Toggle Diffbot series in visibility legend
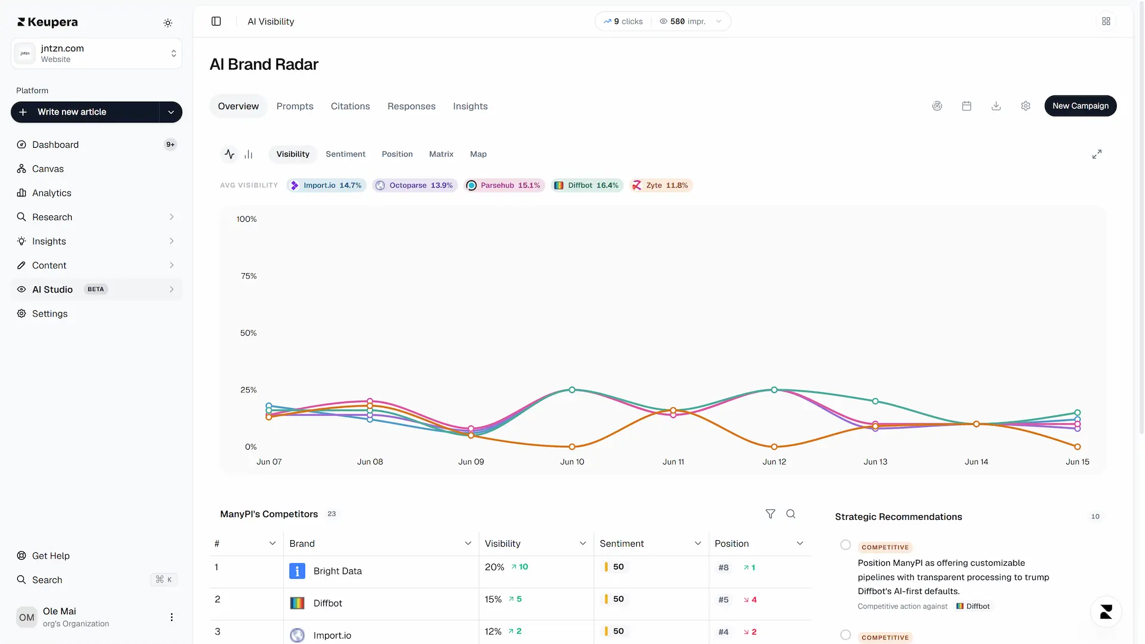This screenshot has width=1145, height=644. (587, 185)
